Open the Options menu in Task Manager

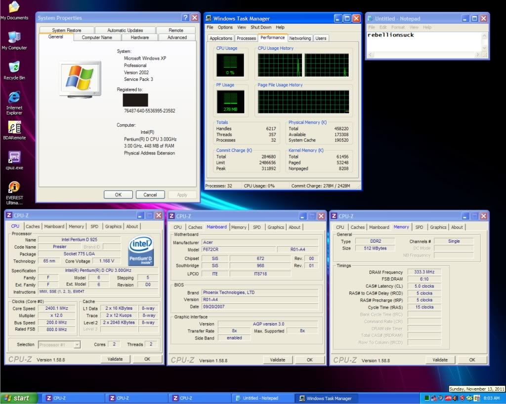click(225, 28)
